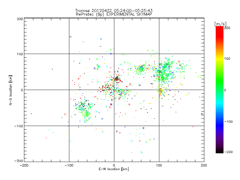
Task: Click the x-axis tick label '200'
Action: (x=204, y=165)
